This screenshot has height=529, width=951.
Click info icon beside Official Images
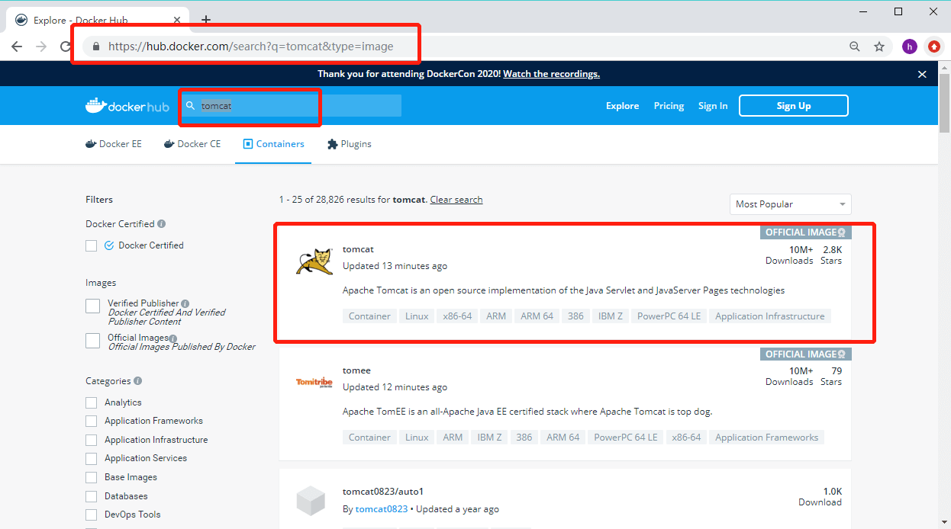173,338
